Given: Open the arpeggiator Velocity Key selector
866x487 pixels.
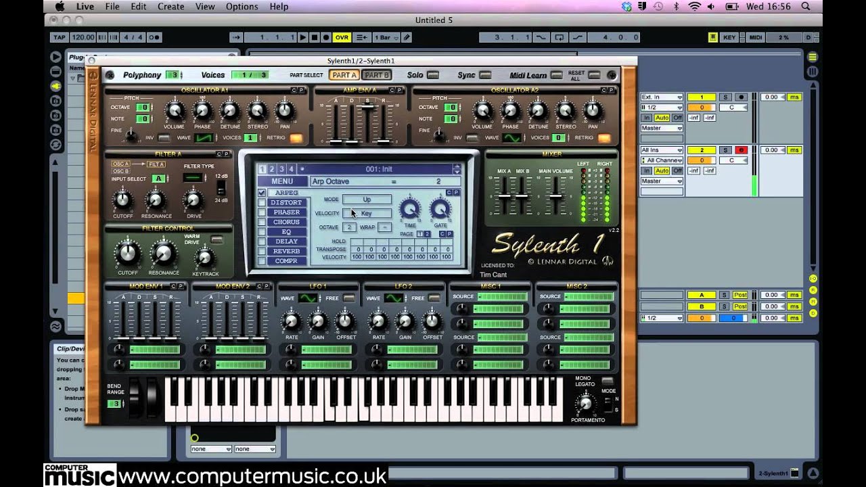Looking at the screenshot, I should [367, 213].
